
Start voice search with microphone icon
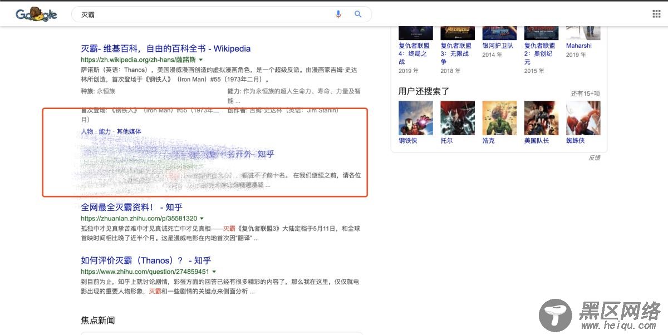(x=338, y=14)
